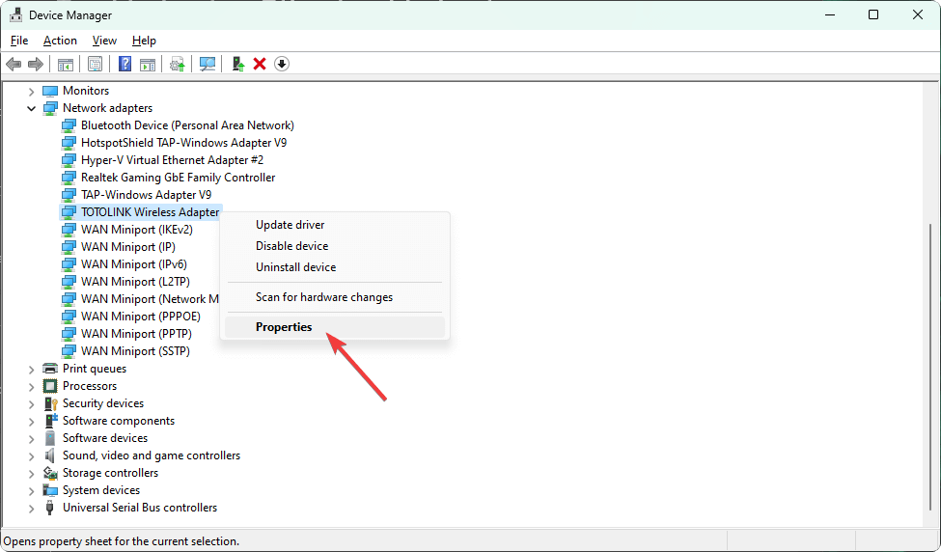Toggle the Show/Hide Console Tree icon

pos(66,64)
